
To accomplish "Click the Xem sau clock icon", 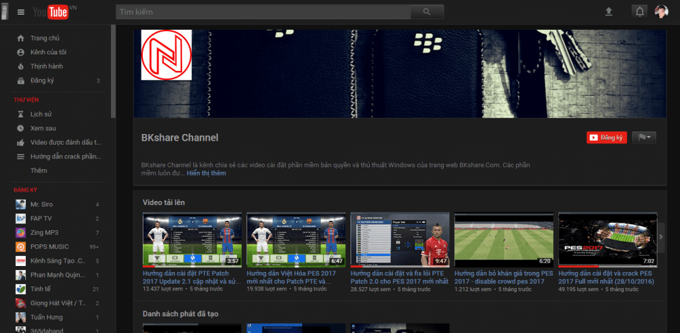I will [21, 128].
